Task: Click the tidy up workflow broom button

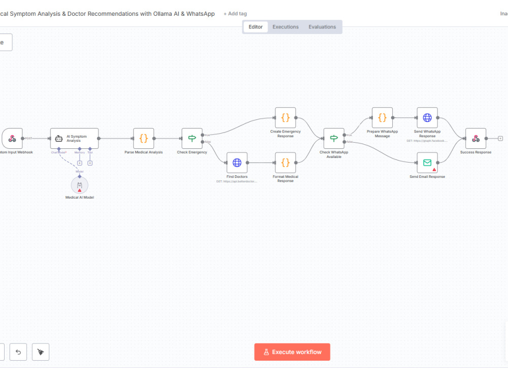Action: pyautogui.click(x=41, y=352)
